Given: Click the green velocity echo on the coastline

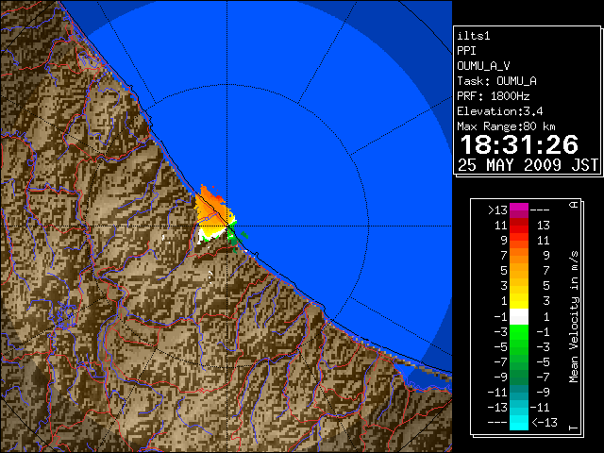Looking at the screenshot, I should [x=232, y=236].
